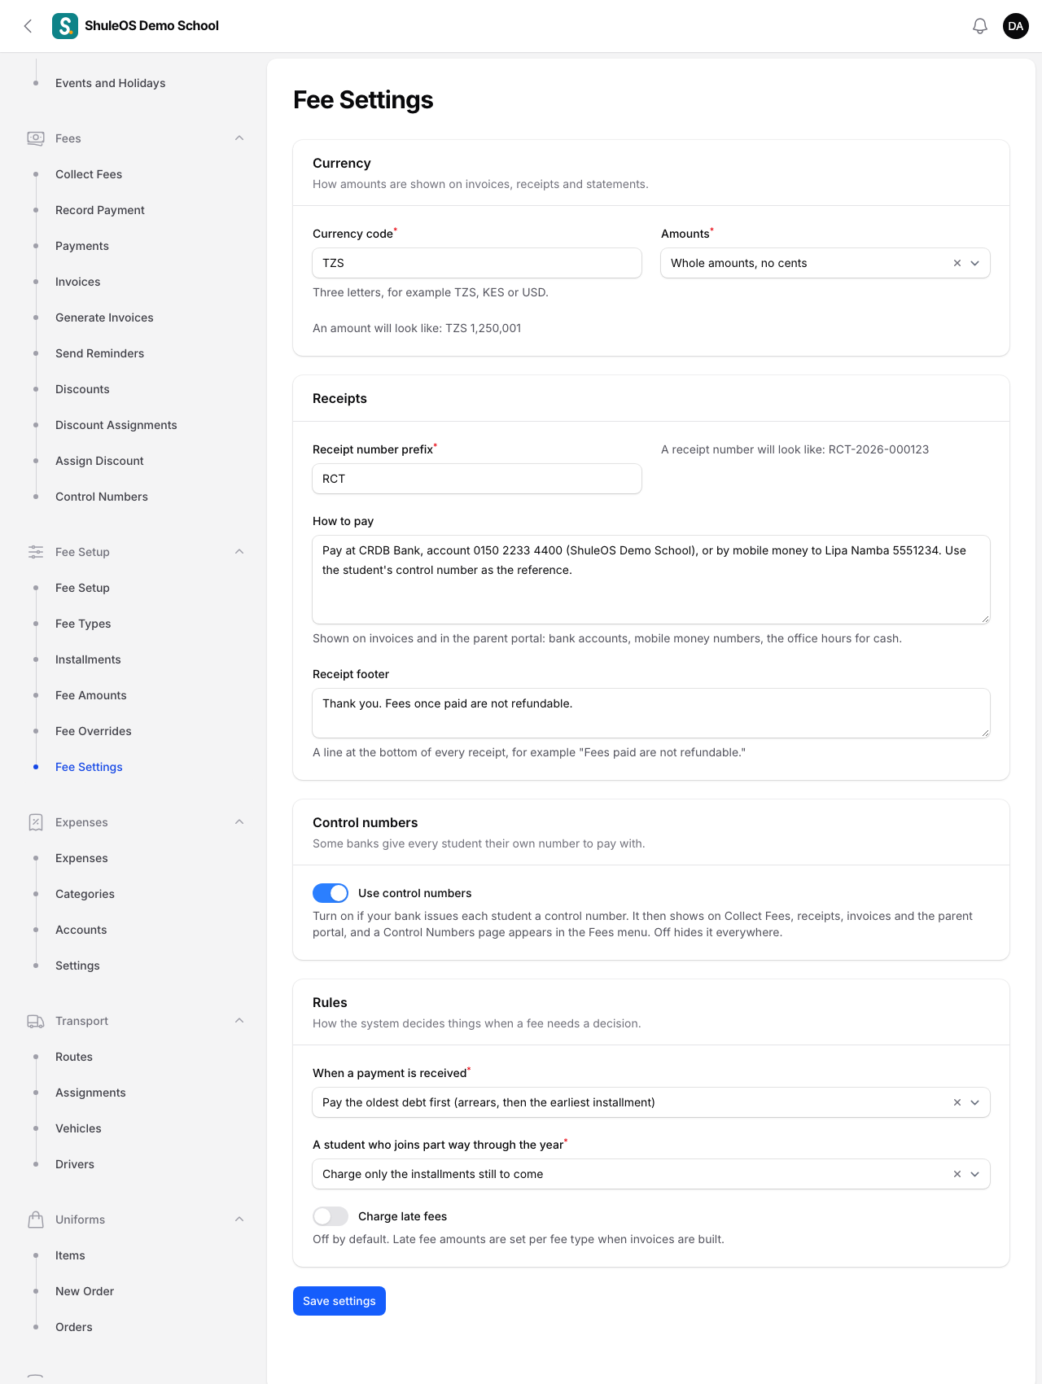Collapse the Fee Setup sidebar section
This screenshot has width=1042, height=1384.
239,552
